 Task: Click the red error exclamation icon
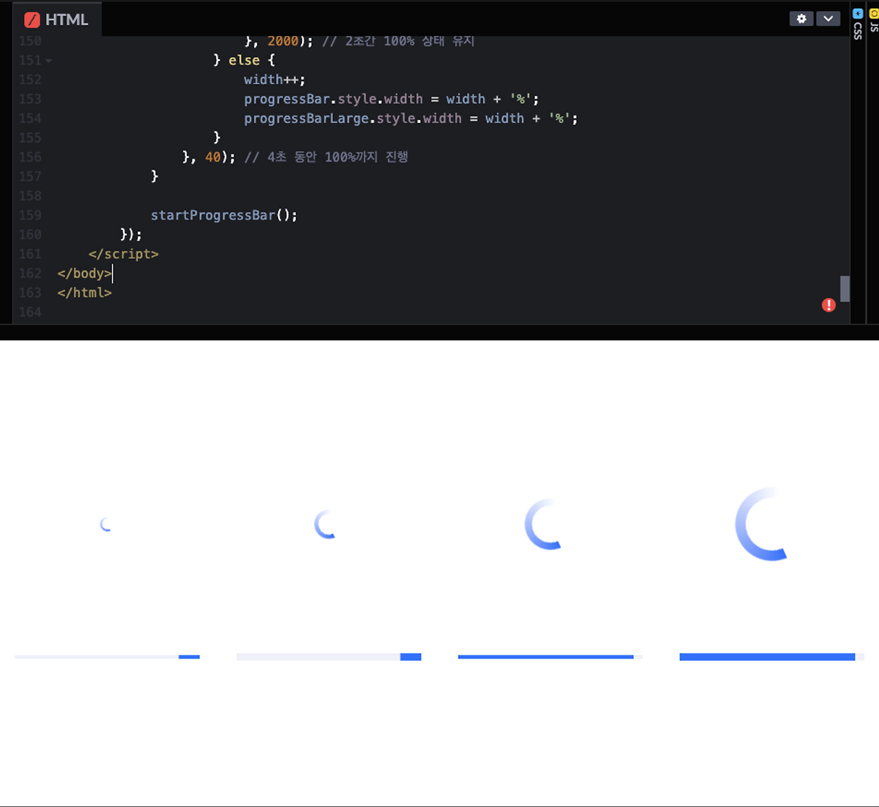click(829, 305)
